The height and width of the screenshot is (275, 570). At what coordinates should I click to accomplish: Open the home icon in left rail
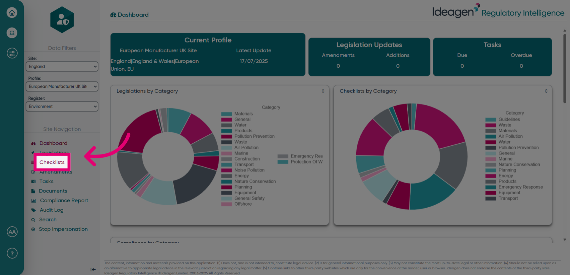[12, 13]
